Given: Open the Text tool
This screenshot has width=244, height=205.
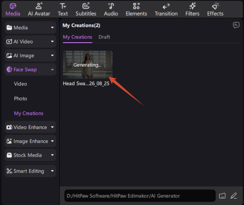Looking at the screenshot, I should pos(63,10).
